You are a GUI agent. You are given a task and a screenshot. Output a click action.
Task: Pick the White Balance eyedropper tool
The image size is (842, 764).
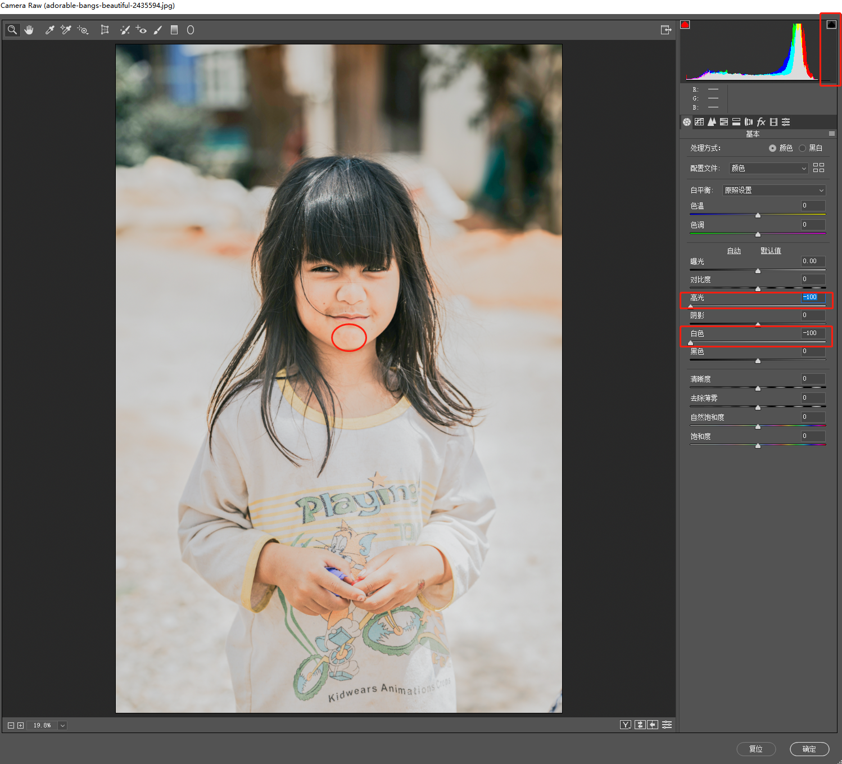click(x=49, y=30)
